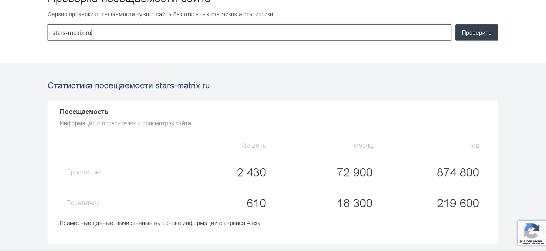Select the Посетители row label

click(x=83, y=203)
